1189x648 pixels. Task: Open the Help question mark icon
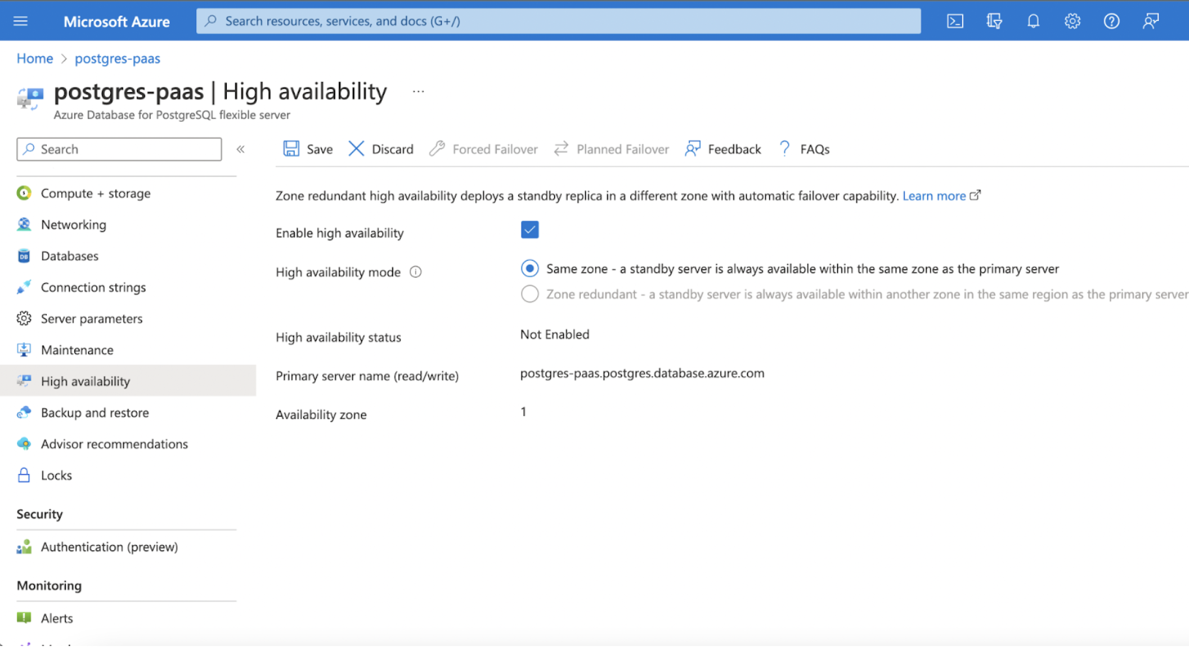coord(1111,21)
